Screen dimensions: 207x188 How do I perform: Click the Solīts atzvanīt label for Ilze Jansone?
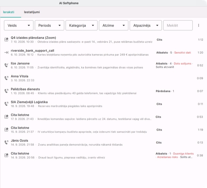click(x=165, y=67)
